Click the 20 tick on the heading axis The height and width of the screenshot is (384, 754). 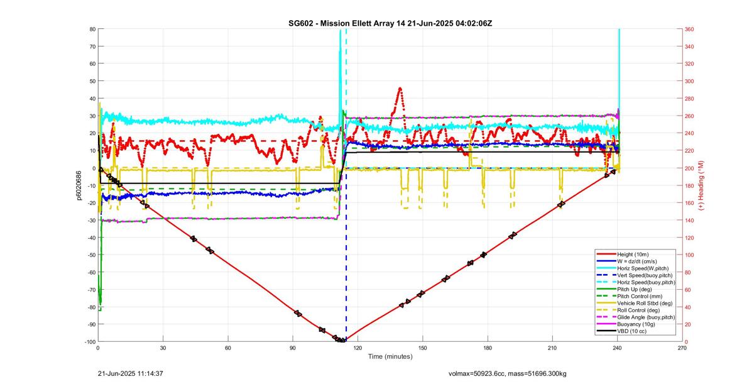point(688,324)
